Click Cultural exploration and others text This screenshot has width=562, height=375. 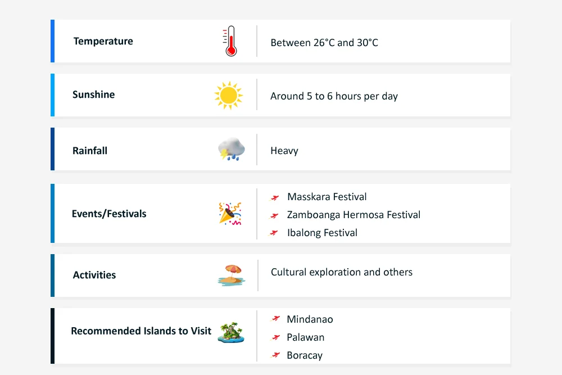pos(342,272)
